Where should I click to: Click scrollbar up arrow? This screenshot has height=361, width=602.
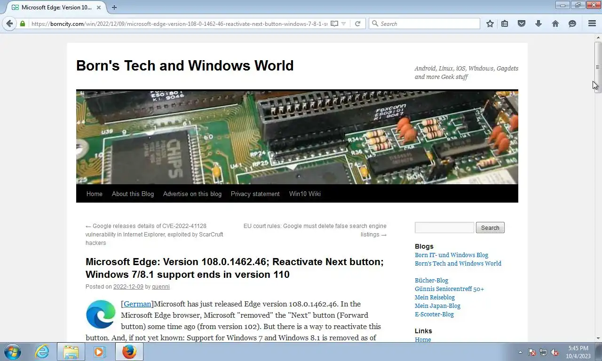pos(598,37)
